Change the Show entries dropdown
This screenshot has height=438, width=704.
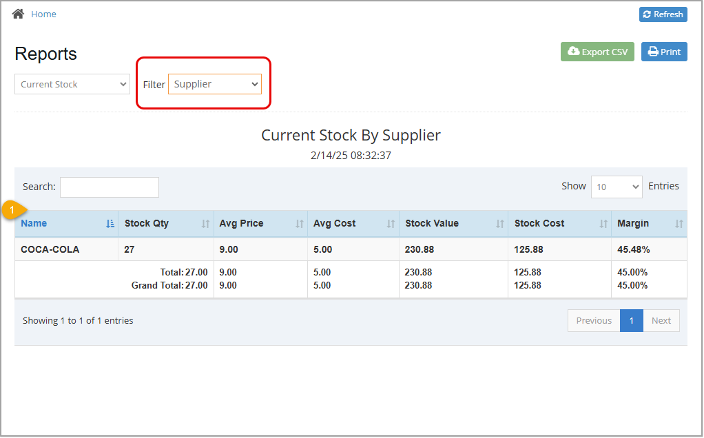(x=616, y=187)
